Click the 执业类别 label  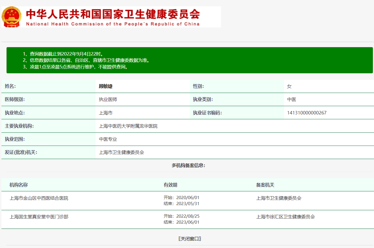tap(203, 100)
